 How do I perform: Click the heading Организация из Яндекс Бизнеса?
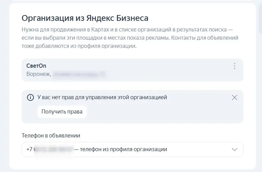pyautogui.click(x=85, y=18)
